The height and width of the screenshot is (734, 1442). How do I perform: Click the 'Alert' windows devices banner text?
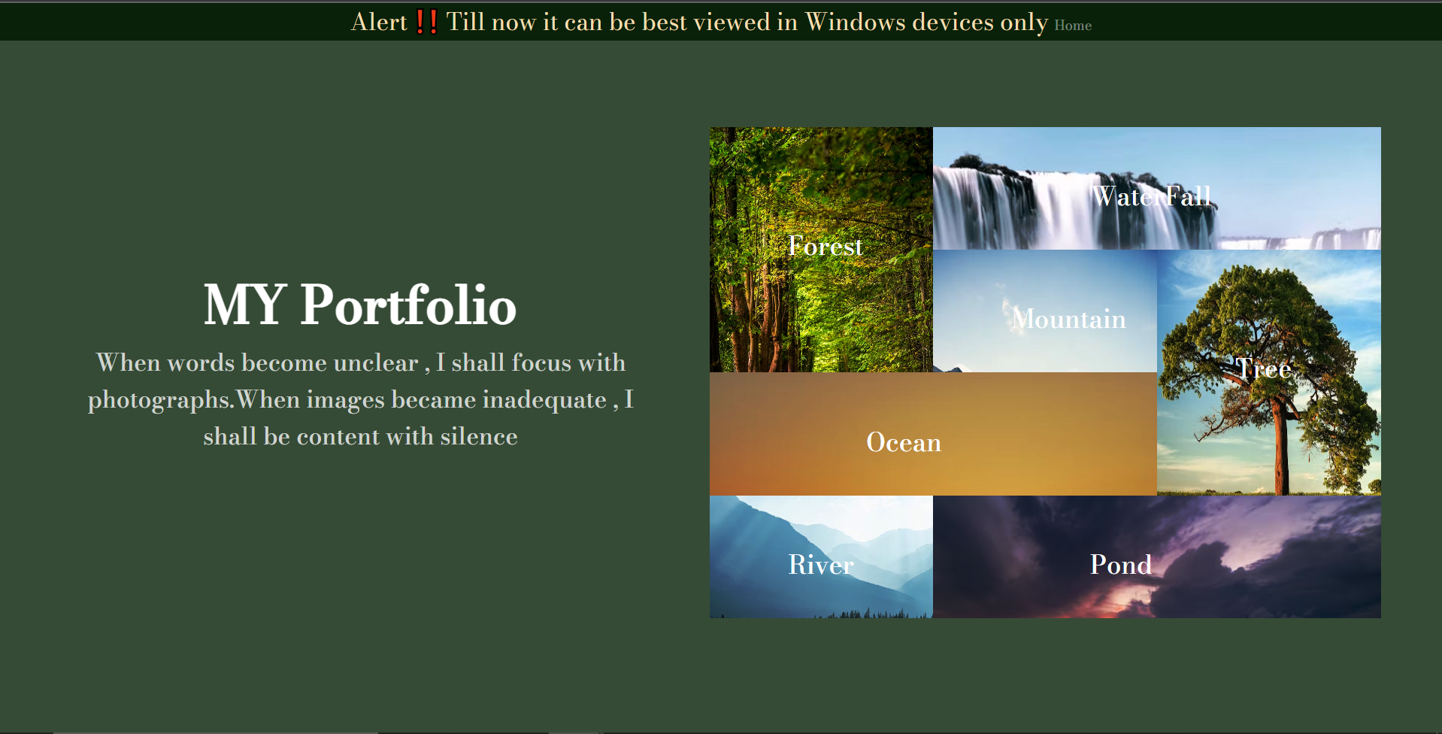(699, 22)
